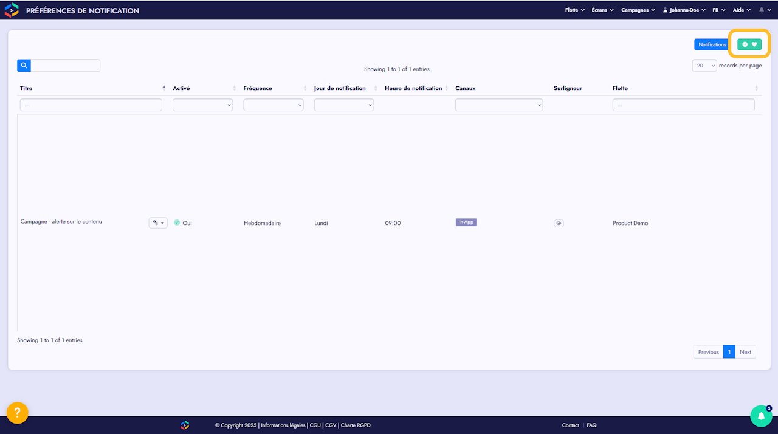
Task: Open the green bell notification widget
Action: click(761, 416)
